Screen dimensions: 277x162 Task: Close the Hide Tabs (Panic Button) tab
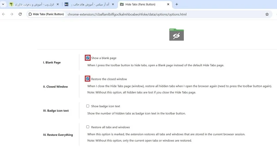click(168, 4)
